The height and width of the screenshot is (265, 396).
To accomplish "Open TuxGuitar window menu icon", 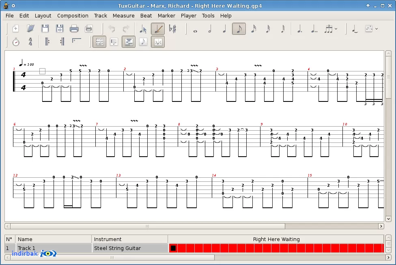I will 6,6.
